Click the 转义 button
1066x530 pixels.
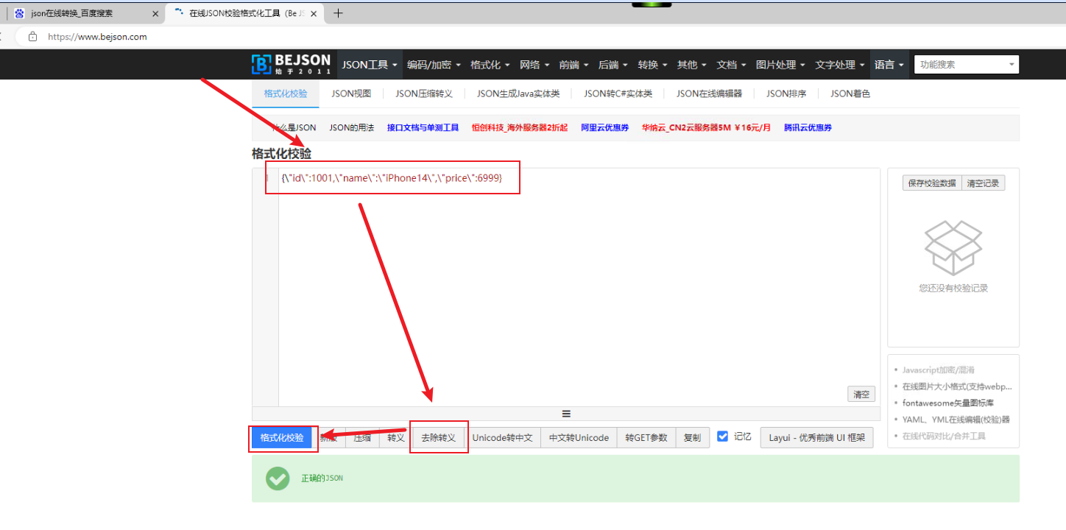pyautogui.click(x=396, y=437)
